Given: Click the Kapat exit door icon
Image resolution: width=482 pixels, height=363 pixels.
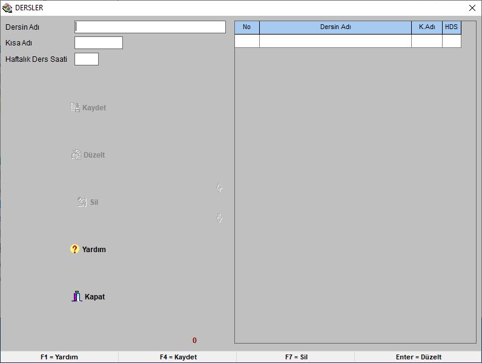Looking at the screenshot, I should coord(76,296).
